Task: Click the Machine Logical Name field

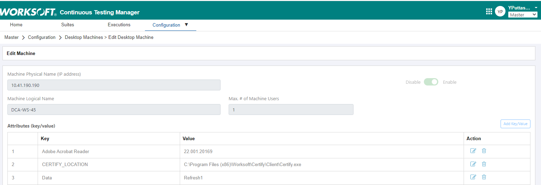Action: click(114, 110)
